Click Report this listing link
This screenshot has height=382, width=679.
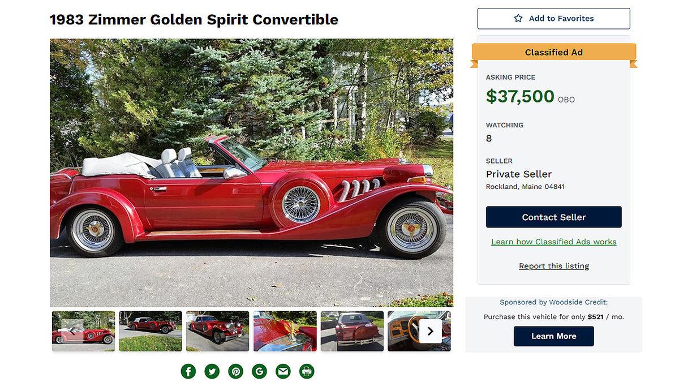[554, 266]
